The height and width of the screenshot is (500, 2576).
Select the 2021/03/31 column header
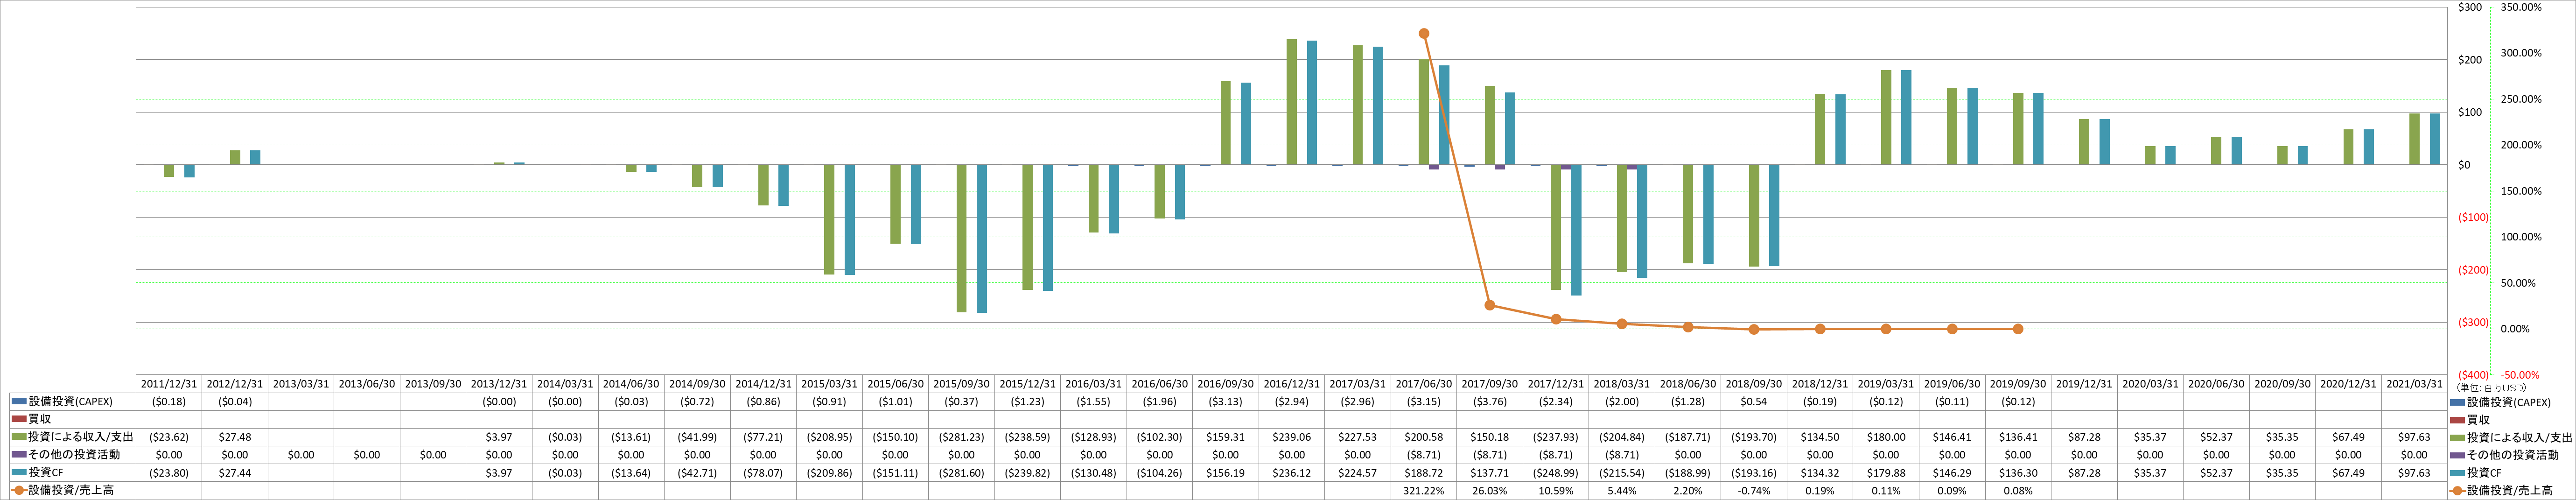point(2414,384)
